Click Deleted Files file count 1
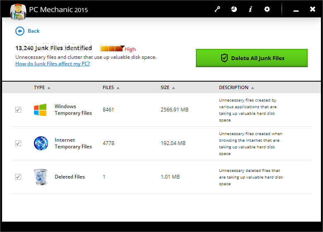The height and width of the screenshot is (232, 323). pos(104,177)
